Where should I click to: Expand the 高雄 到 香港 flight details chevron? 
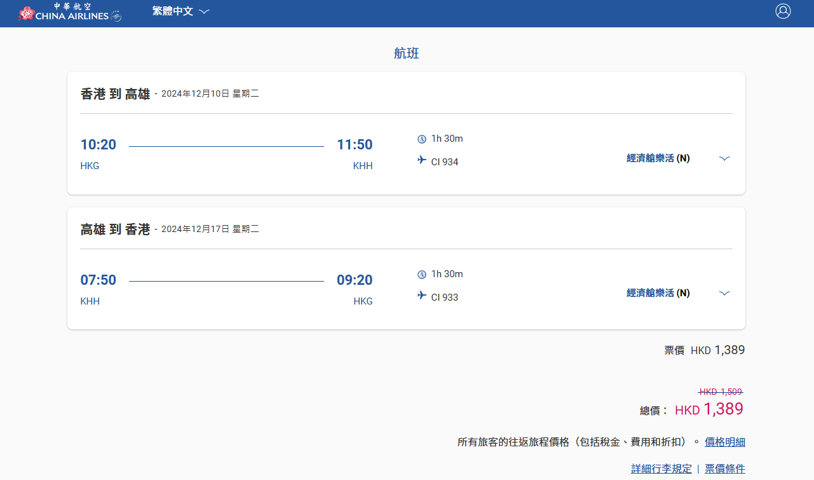tap(724, 293)
